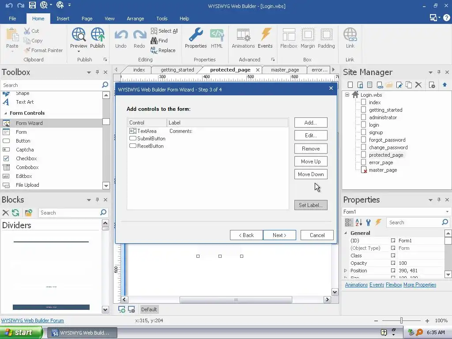Open Find with binoculars icon
452x339 pixels.
pos(159,41)
